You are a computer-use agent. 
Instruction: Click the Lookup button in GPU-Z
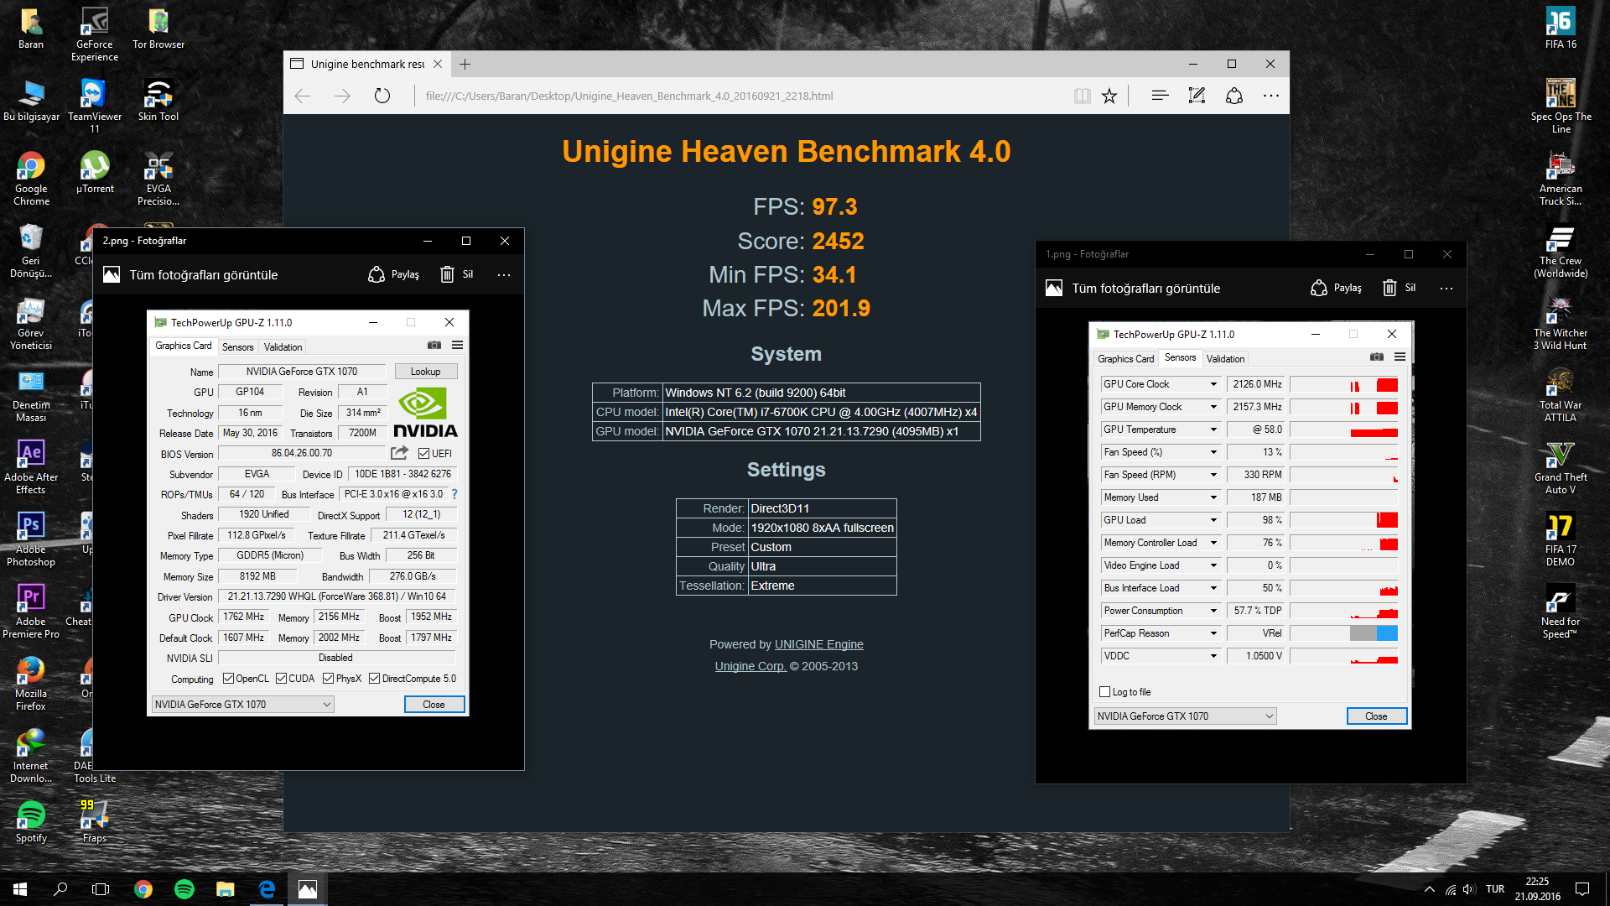point(425,372)
